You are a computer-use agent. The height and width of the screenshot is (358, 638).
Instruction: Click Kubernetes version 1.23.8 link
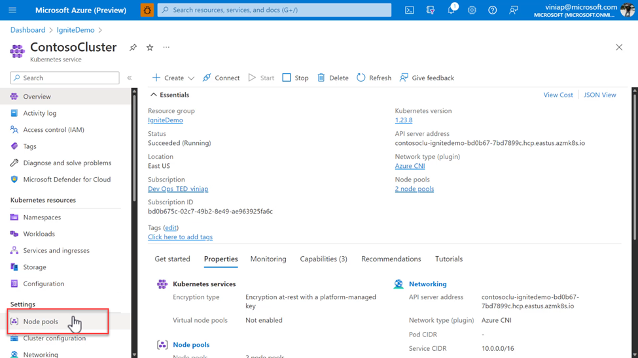(404, 120)
